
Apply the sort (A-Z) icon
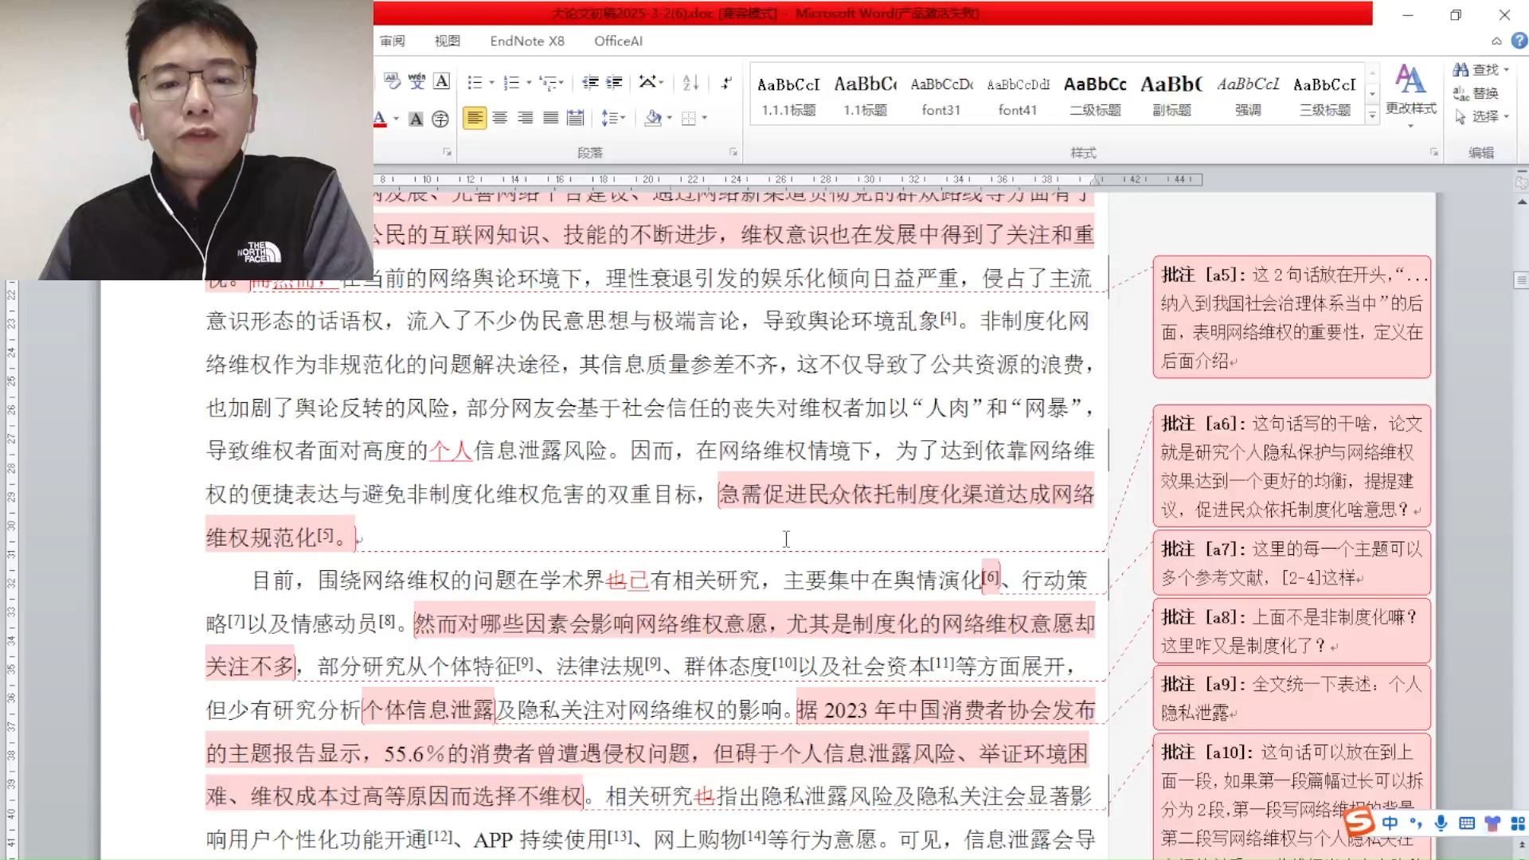click(x=690, y=81)
